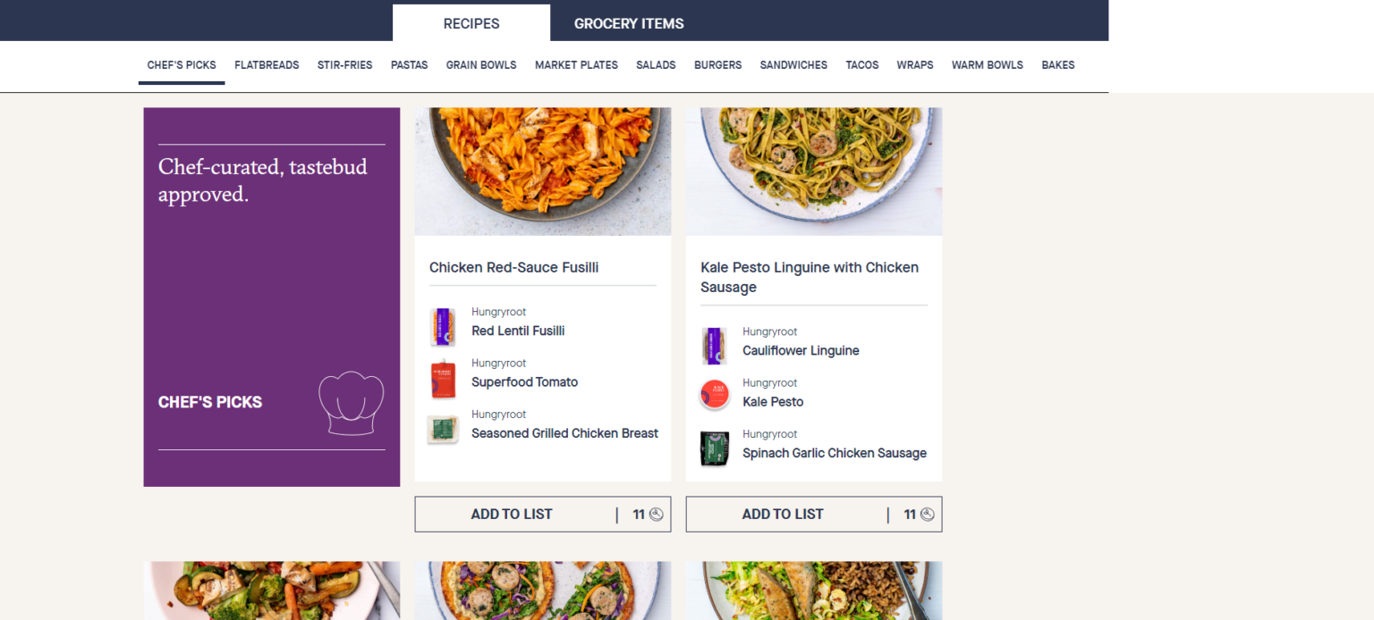This screenshot has width=1374, height=620.
Task: Select the Seasoned Grilled Chicken Breast package icon
Action: pos(443,430)
